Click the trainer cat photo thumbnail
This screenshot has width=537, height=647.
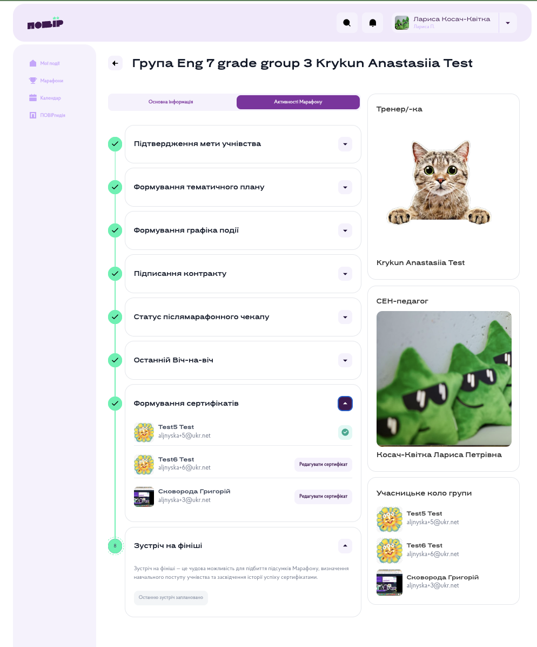click(439, 182)
